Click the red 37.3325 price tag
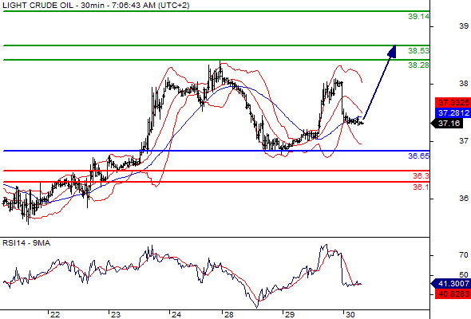This screenshot has height=319, width=471. coord(453,102)
